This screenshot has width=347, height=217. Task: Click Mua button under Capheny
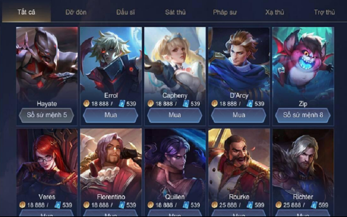175,115
